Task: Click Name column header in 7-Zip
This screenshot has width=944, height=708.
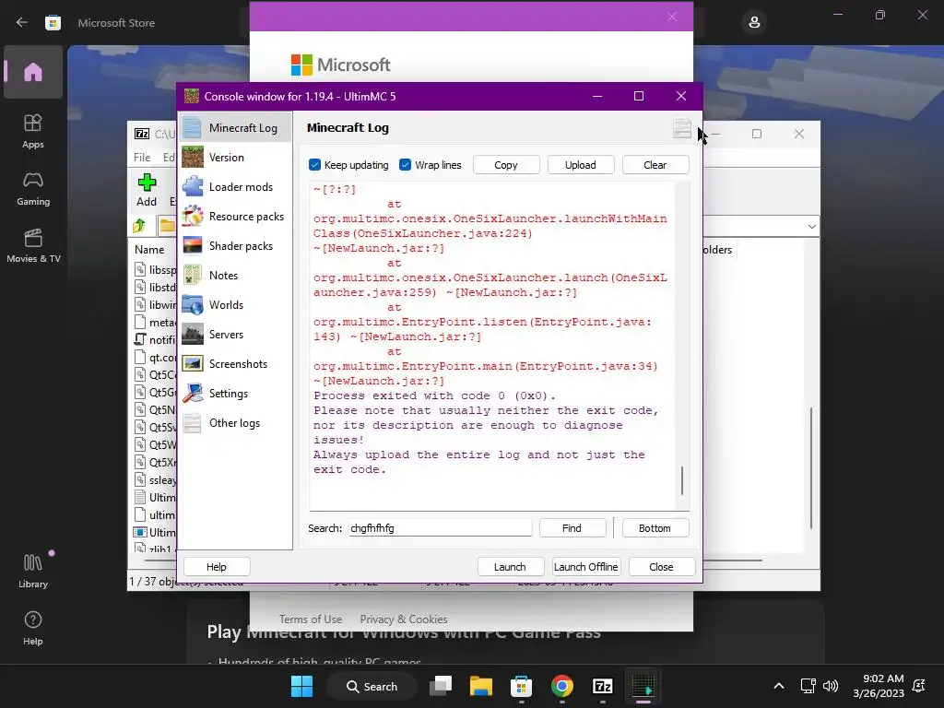Action: pyautogui.click(x=149, y=249)
